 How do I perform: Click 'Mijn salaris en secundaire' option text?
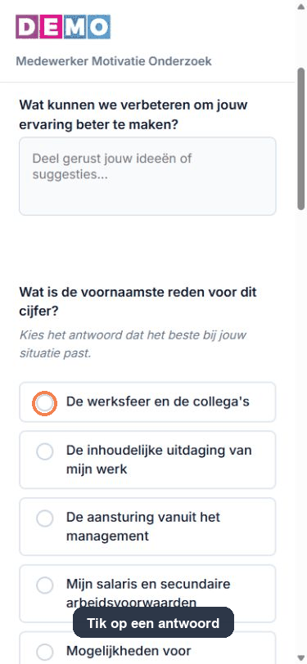148,585
